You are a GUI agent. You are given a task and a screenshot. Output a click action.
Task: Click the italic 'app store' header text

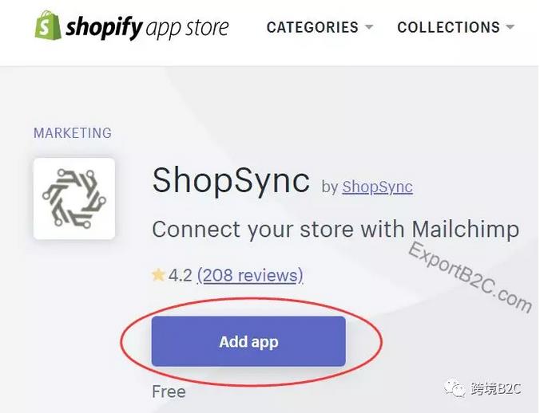coord(188,28)
